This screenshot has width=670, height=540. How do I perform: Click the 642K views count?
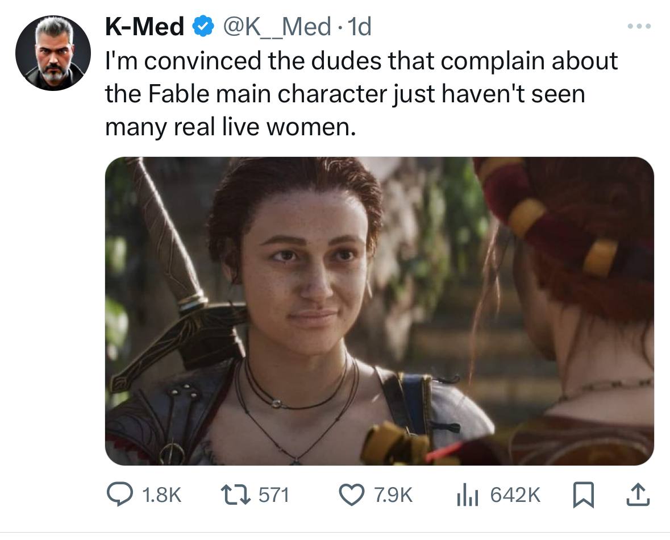(x=515, y=495)
